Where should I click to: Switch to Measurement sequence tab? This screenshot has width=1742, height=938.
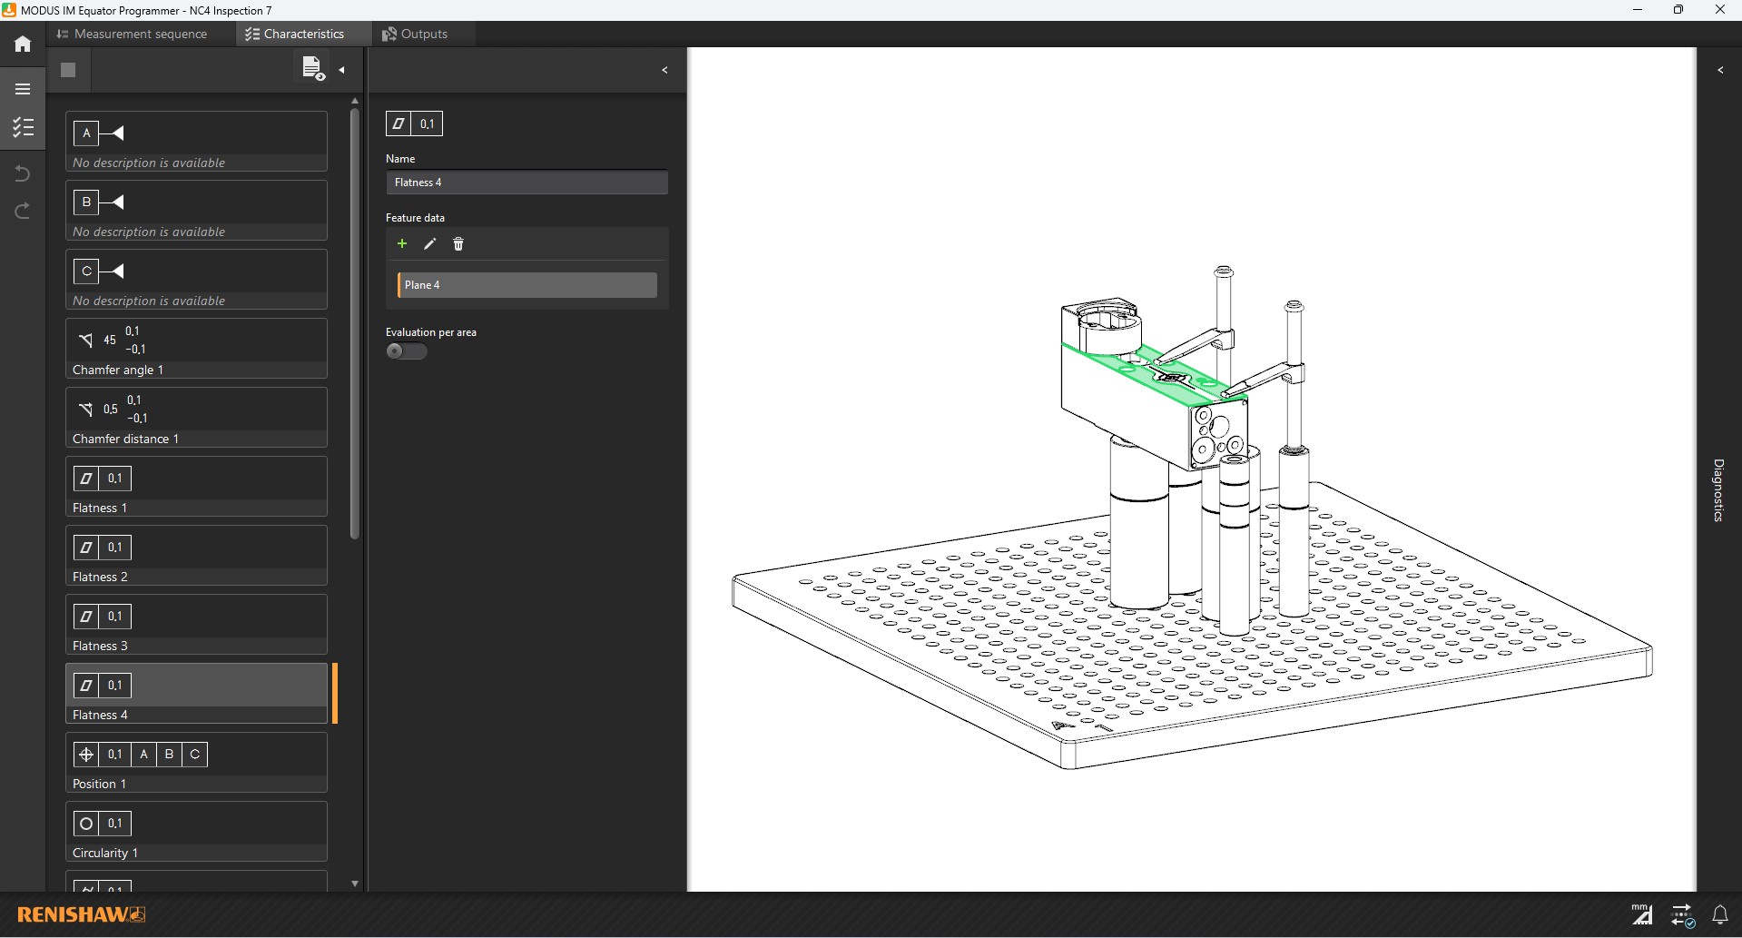(x=133, y=34)
